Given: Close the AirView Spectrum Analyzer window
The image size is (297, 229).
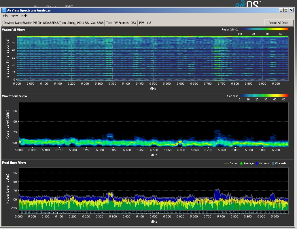Looking at the screenshot, I should (x=291, y=10).
